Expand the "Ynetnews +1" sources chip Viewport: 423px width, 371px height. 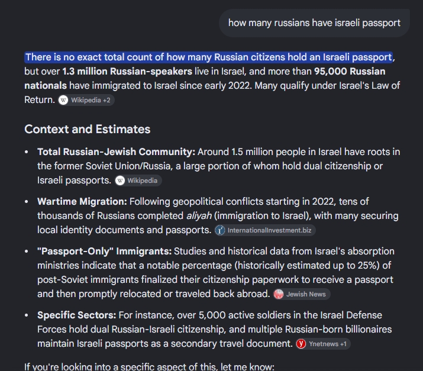tap(323, 344)
